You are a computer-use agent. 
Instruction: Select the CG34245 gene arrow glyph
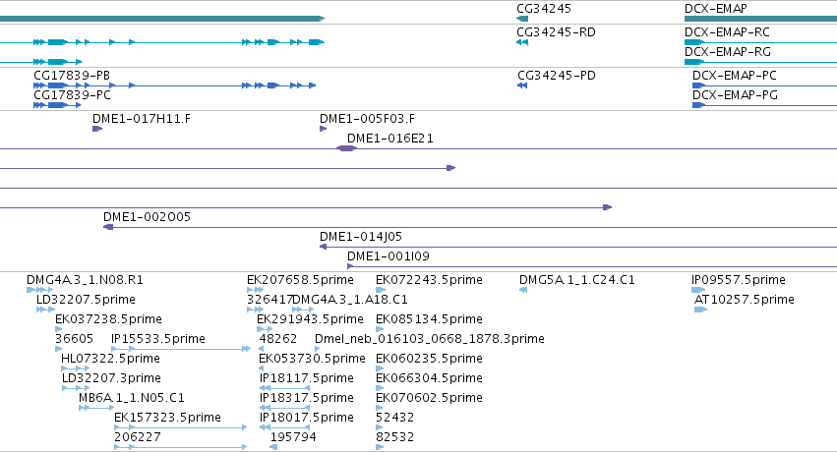point(522,19)
